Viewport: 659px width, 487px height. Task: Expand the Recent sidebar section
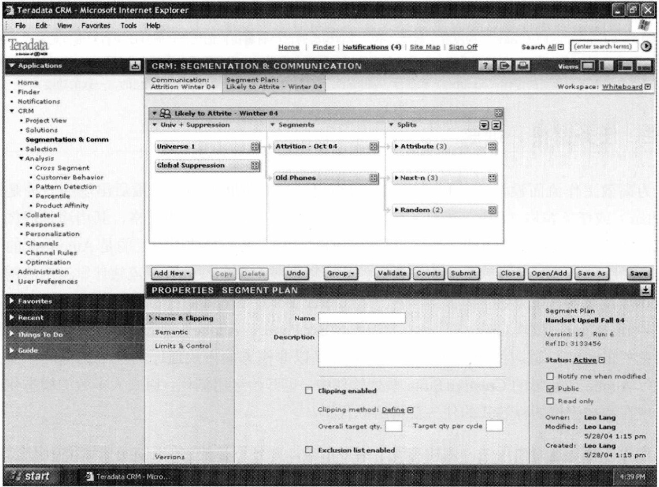pyautogui.click(x=11, y=318)
